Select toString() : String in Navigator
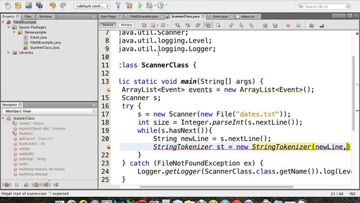This screenshot has width=360, height=203. point(33,159)
